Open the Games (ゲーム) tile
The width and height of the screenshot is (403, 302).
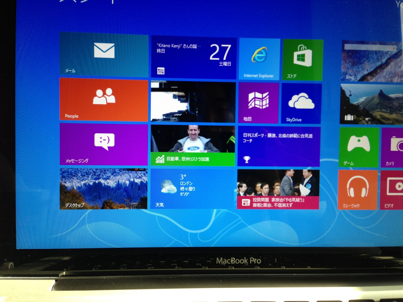pos(359,147)
